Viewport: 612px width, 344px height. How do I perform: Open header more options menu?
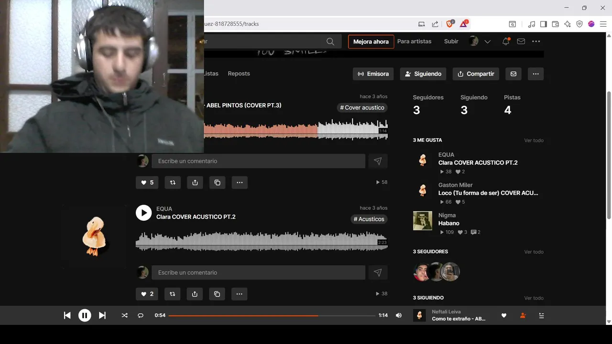click(x=536, y=42)
